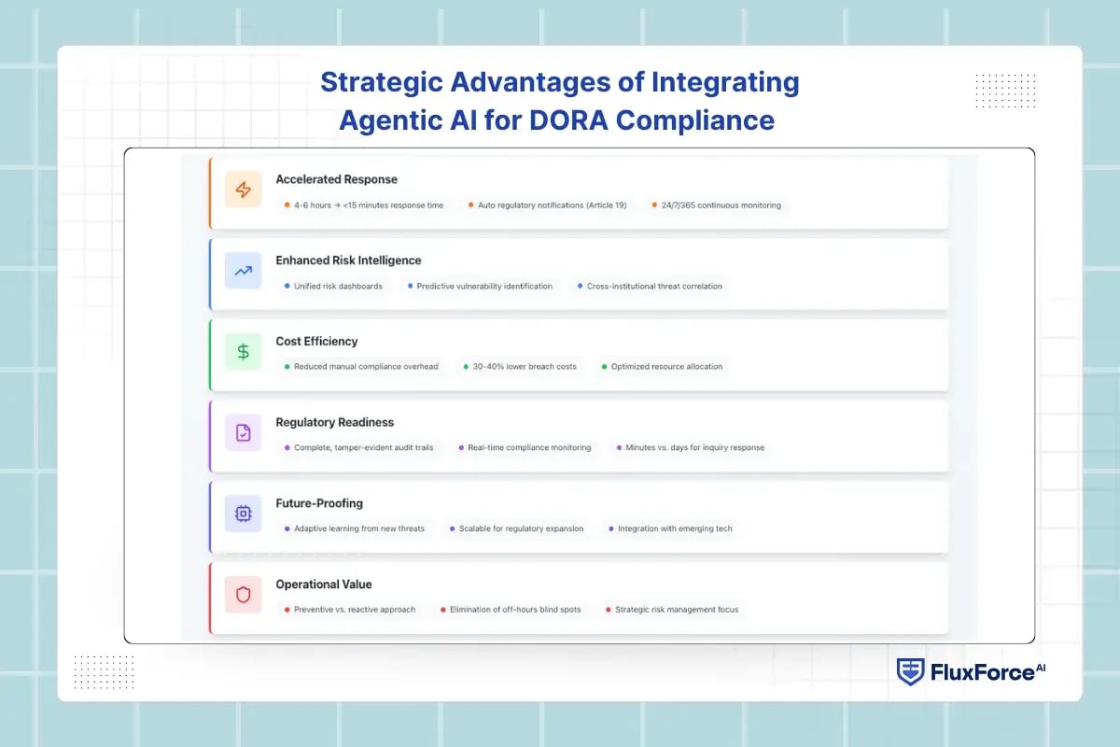1120x747 pixels.
Task: Click the '4-6 hours → <15 minutes response time' tag
Action: tap(364, 205)
